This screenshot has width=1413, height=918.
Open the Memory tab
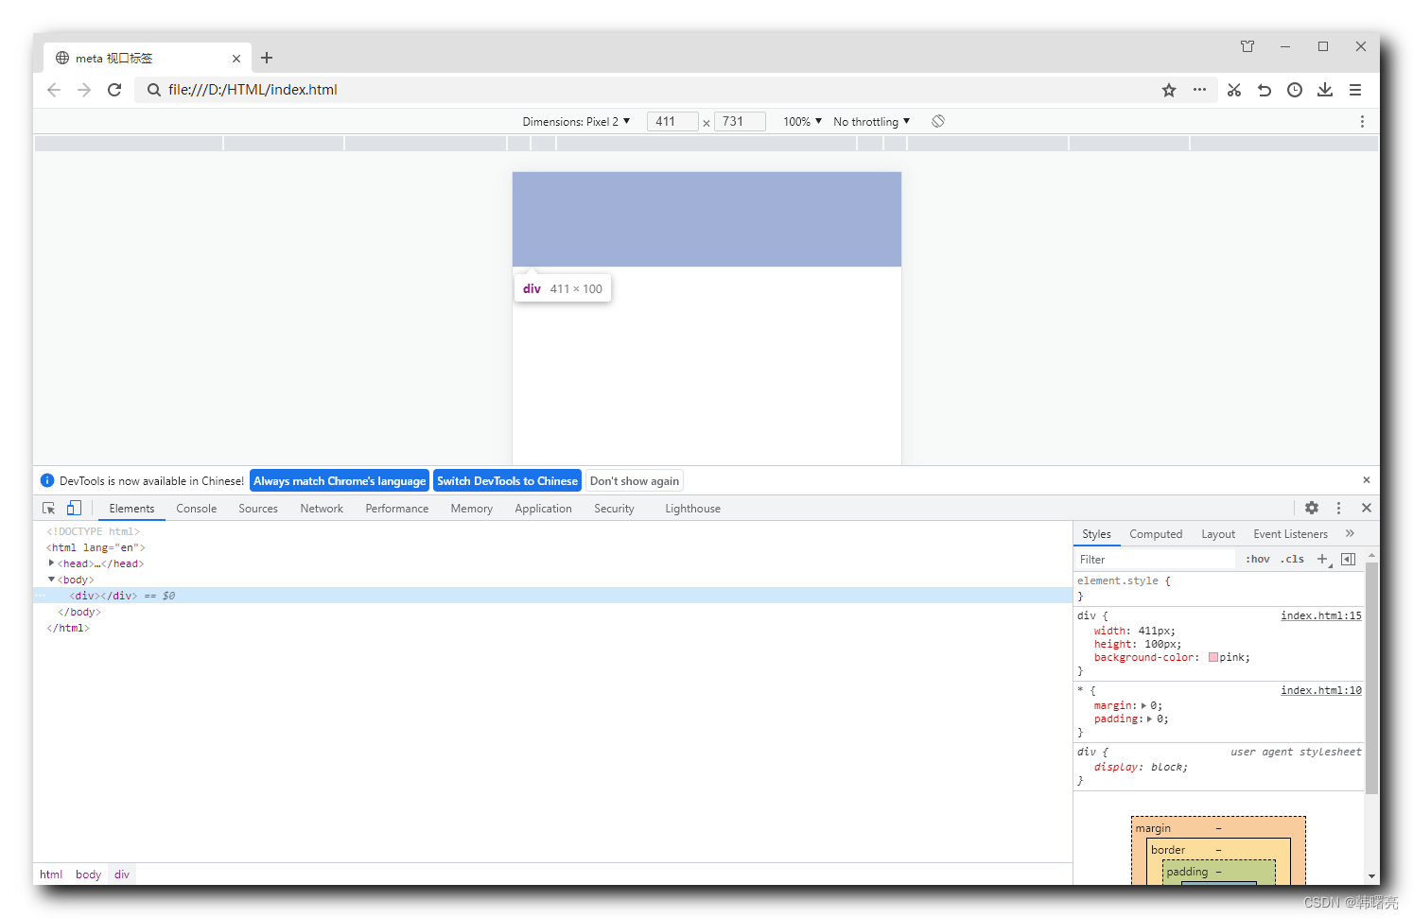click(472, 508)
